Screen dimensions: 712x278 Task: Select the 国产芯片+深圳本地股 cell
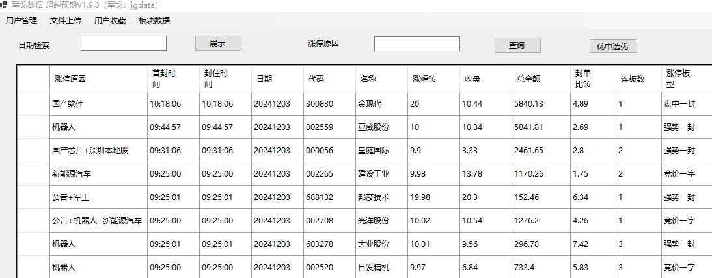click(98, 151)
